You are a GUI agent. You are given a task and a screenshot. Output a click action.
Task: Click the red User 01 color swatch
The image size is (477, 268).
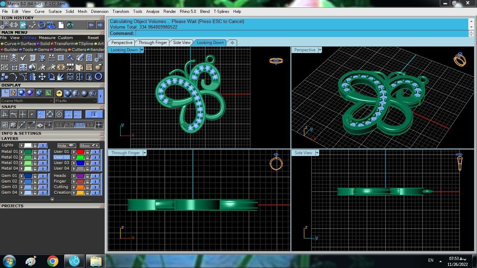(80, 152)
